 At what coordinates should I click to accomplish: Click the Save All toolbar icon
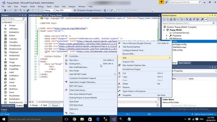click(28, 11)
